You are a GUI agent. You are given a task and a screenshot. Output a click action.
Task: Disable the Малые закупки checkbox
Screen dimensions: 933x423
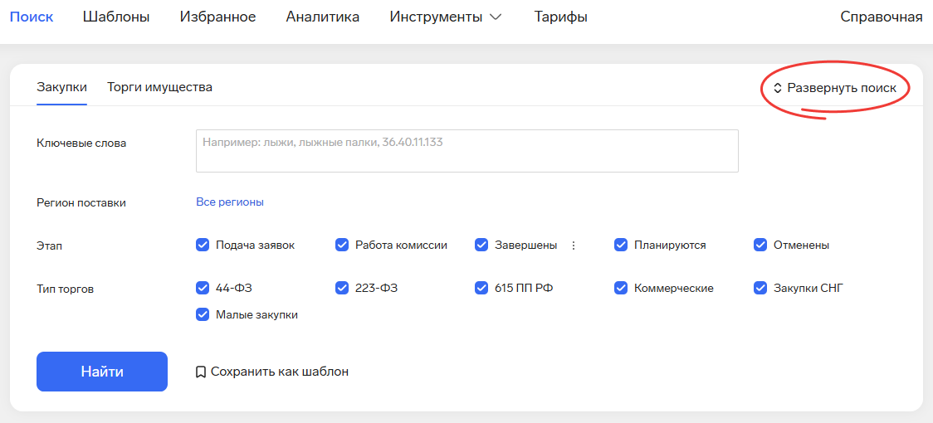pos(203,314)
